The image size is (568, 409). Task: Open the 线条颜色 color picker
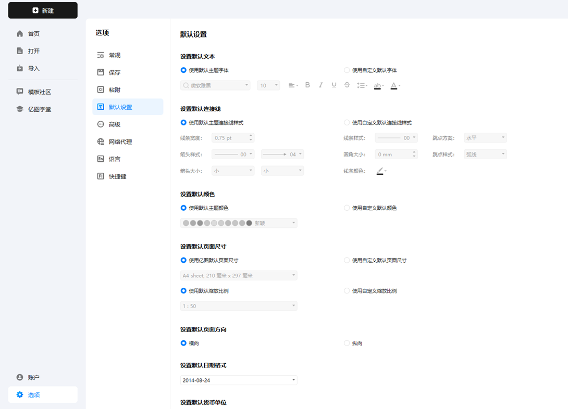(381, 171)
